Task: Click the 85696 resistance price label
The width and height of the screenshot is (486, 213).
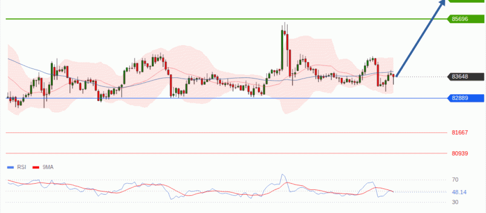Action: click(x=466, y=19)
